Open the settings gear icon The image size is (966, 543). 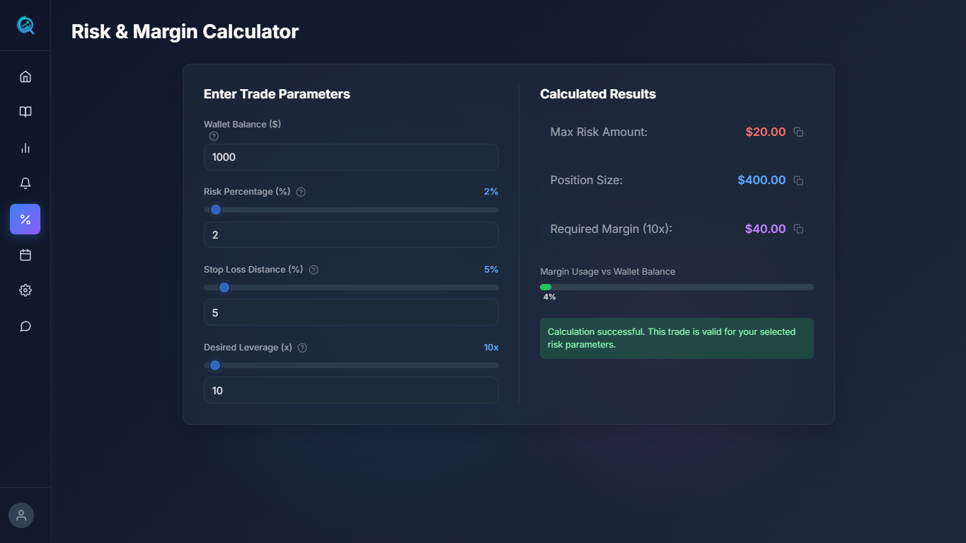tap(25, 290)
